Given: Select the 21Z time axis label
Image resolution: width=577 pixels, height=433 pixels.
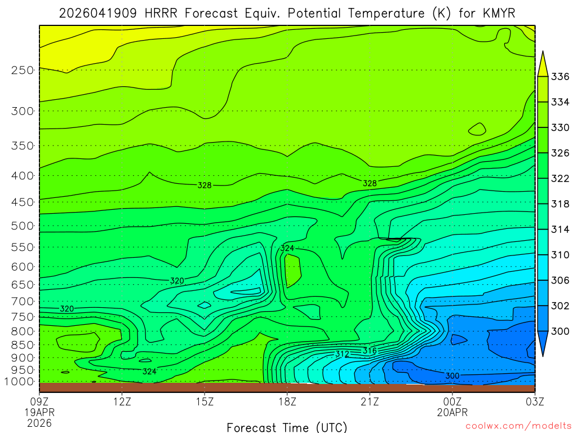Looking at the screenshot, I should pyautogui.click(x=370, y=401).
